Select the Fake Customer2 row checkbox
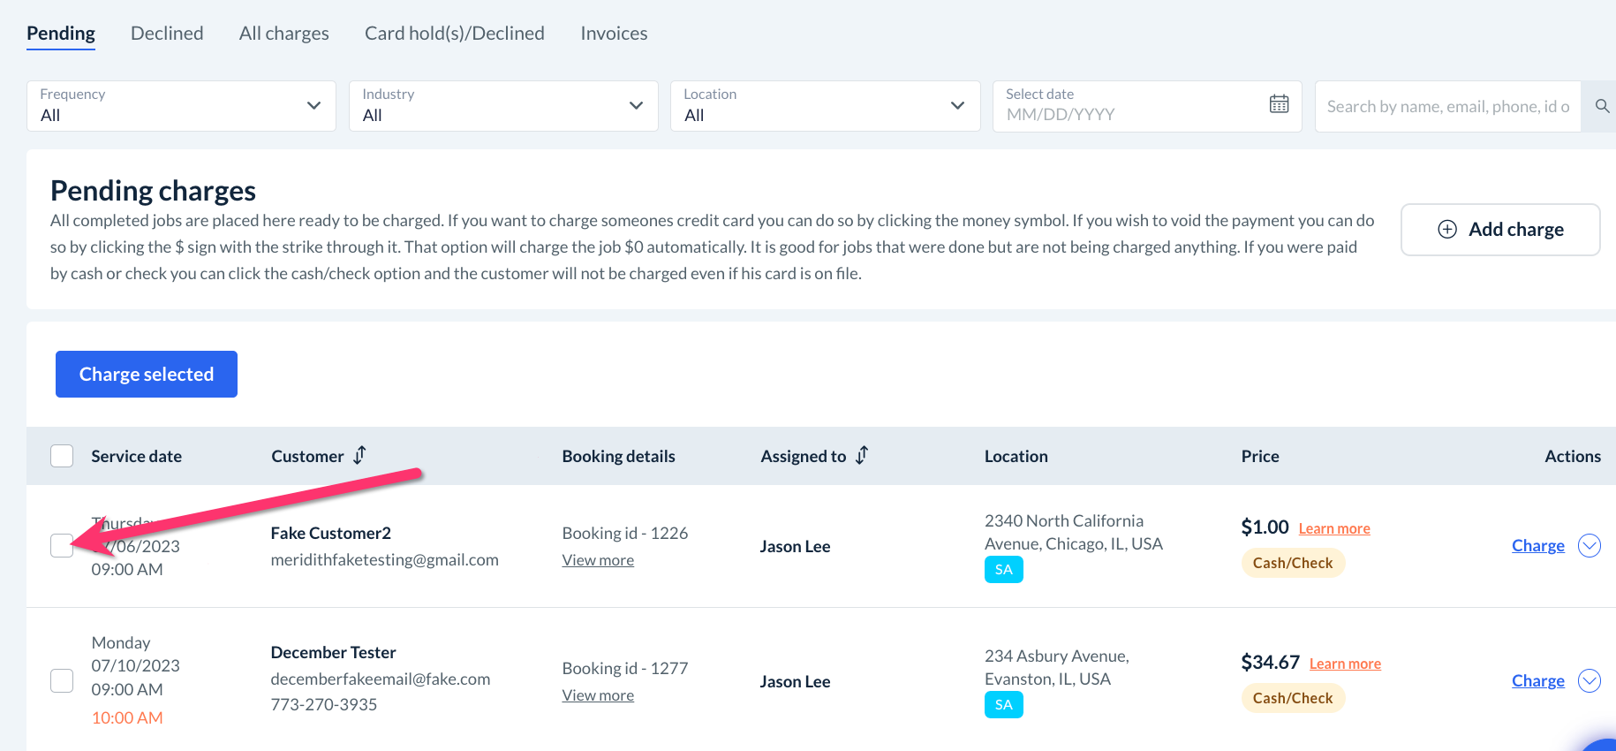This screenshot has width=1616, height=751. click(62, 546)
